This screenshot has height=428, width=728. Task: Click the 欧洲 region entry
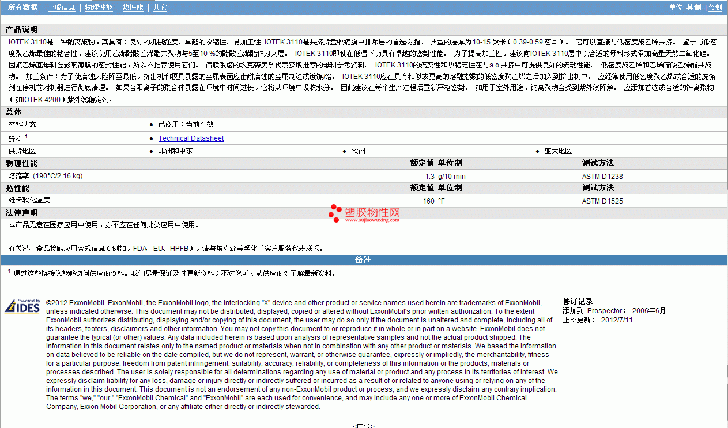(358, 151)
